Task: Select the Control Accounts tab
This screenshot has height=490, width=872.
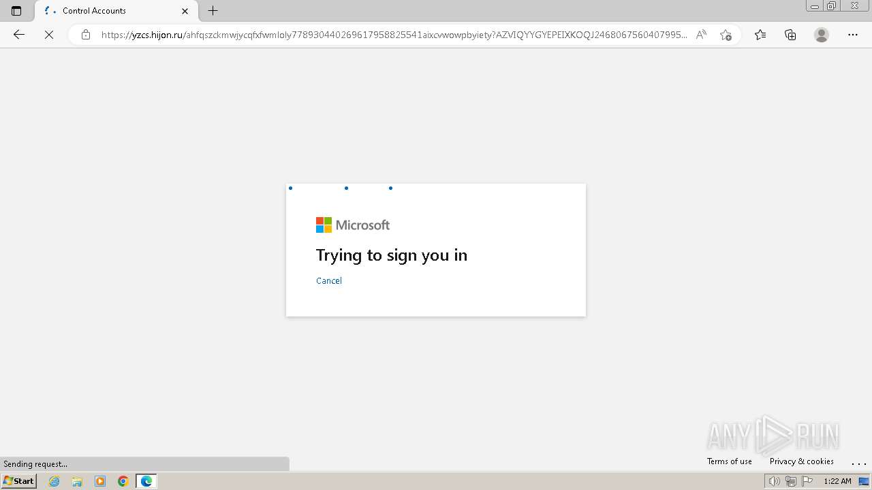Action: (x=116, y=11)
